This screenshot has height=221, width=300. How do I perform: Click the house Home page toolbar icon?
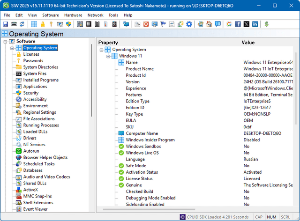coord(209,24)
